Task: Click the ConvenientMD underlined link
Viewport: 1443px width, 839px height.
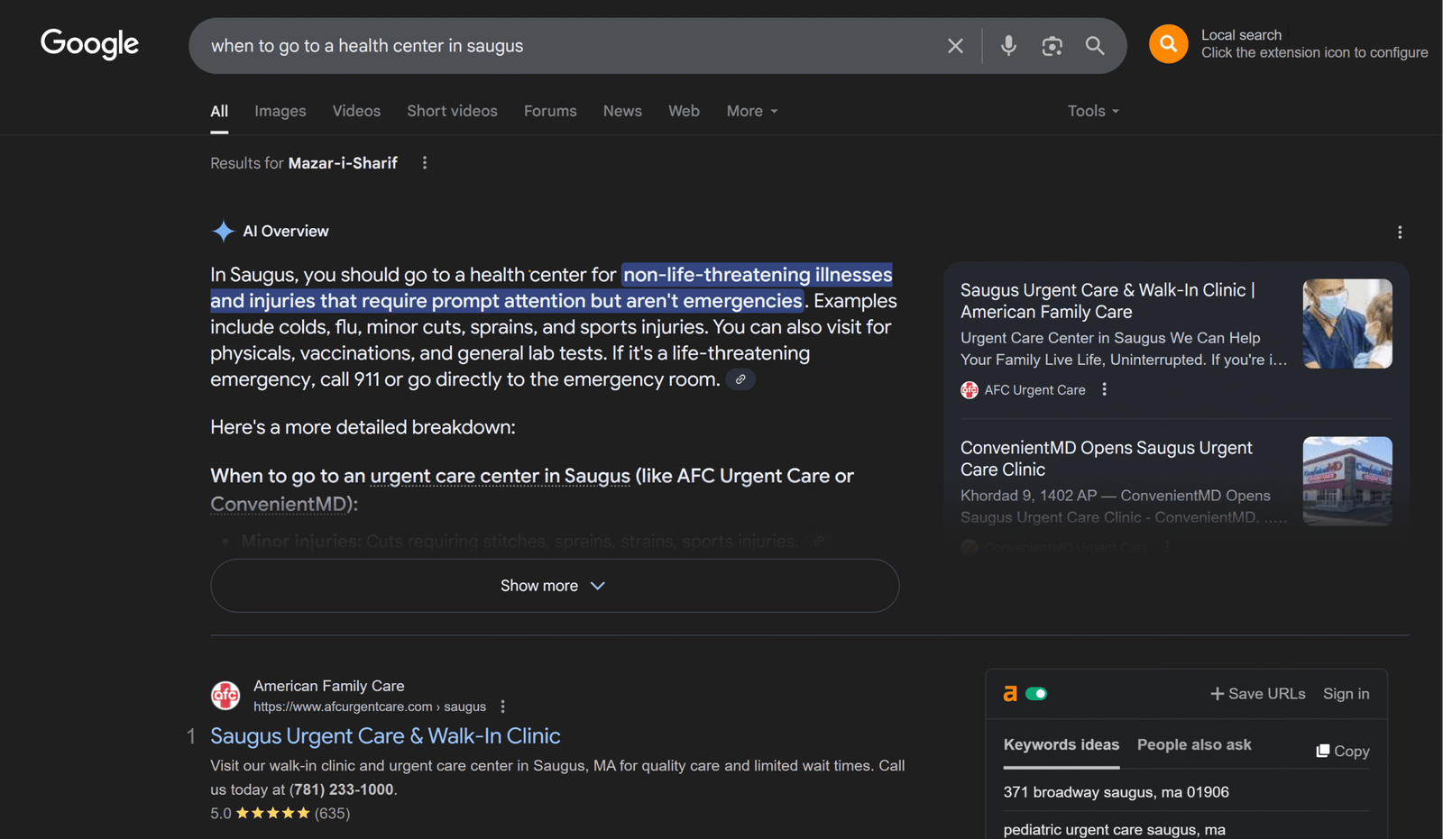Action: point(279,504)
